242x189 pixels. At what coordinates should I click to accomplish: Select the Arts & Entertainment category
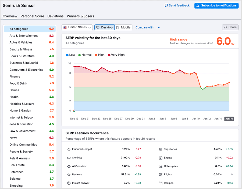[x=30, y=36]
